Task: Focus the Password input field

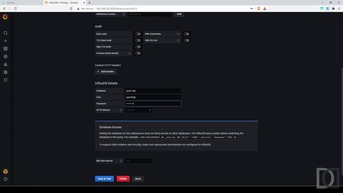Action: click(x=153, y=103)
